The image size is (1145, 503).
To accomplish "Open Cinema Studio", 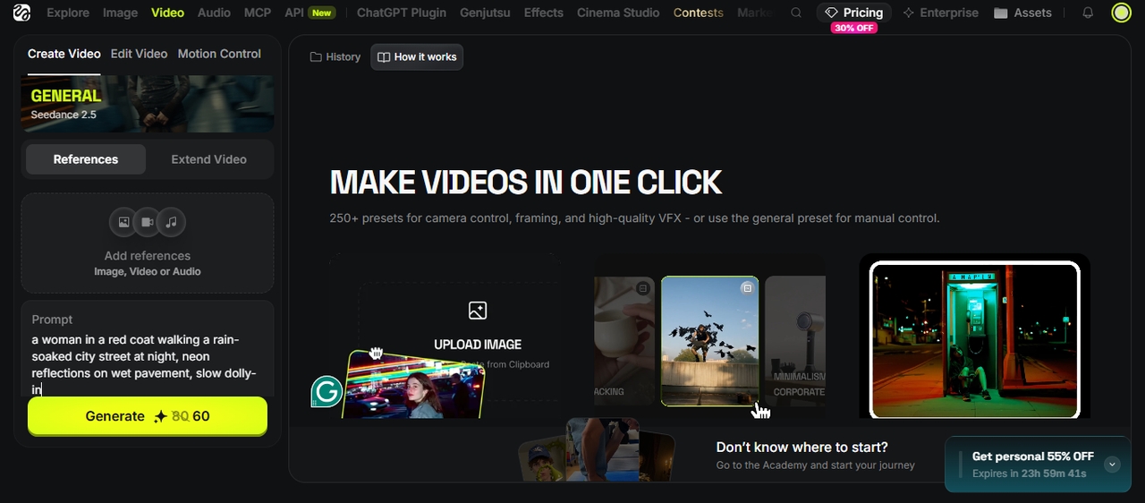I will [x=618, y=13].
